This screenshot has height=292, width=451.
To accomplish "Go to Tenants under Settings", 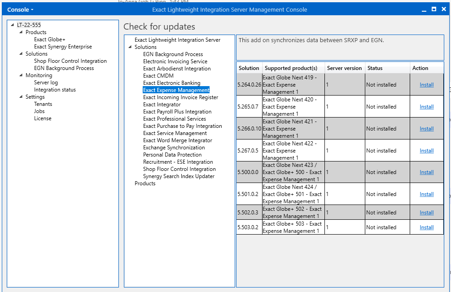I will click(x=43, y=104).
